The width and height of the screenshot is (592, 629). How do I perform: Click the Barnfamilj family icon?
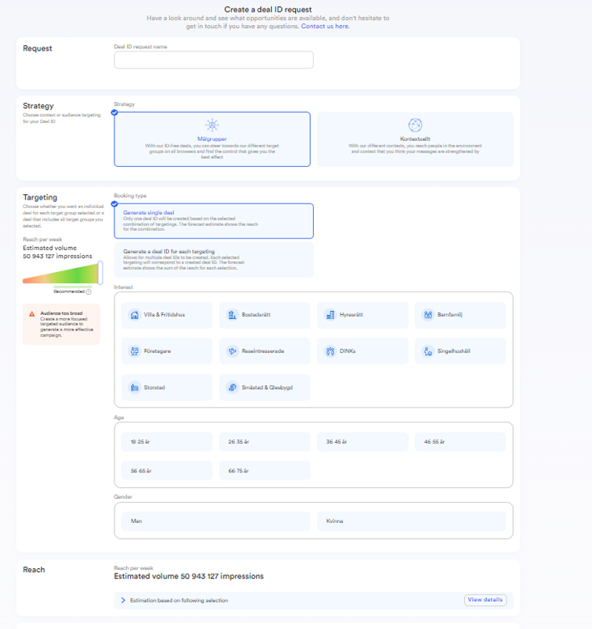(x=428, y=315)
